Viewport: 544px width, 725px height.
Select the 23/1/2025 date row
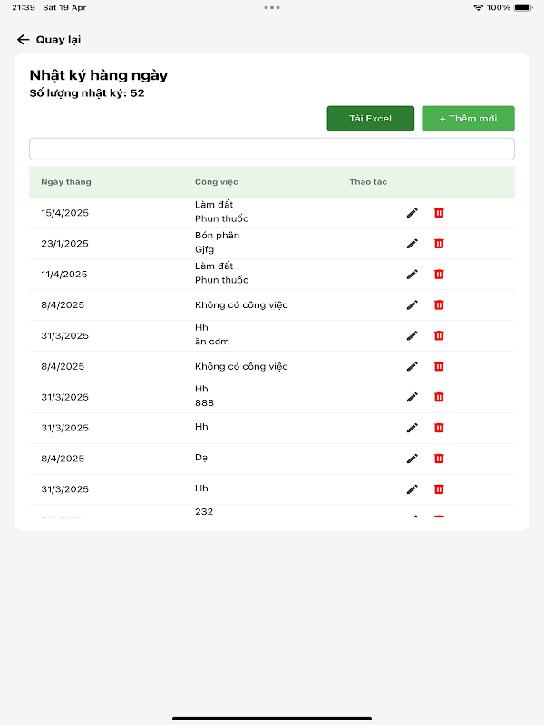click(65, 244)
